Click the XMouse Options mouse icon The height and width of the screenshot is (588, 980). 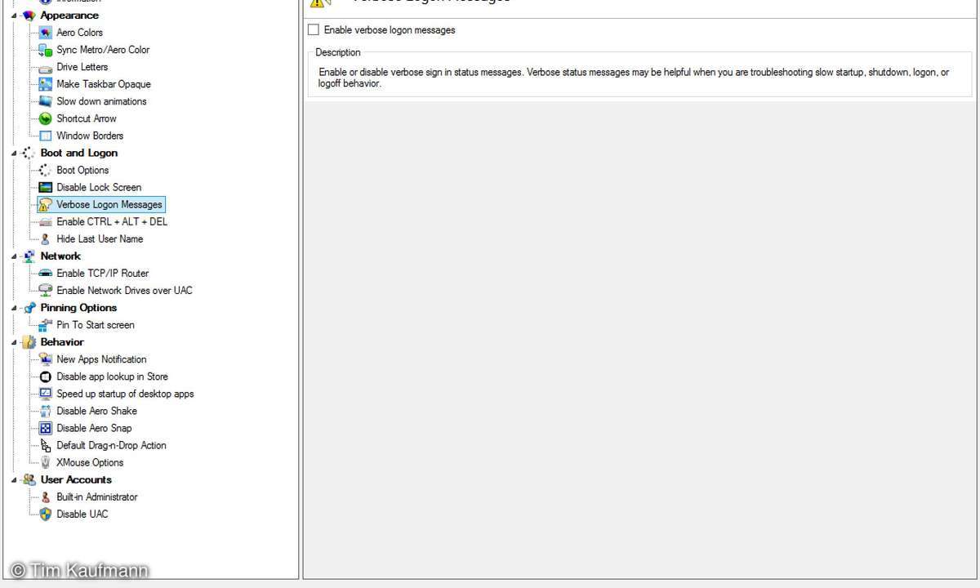coord(46,462)
